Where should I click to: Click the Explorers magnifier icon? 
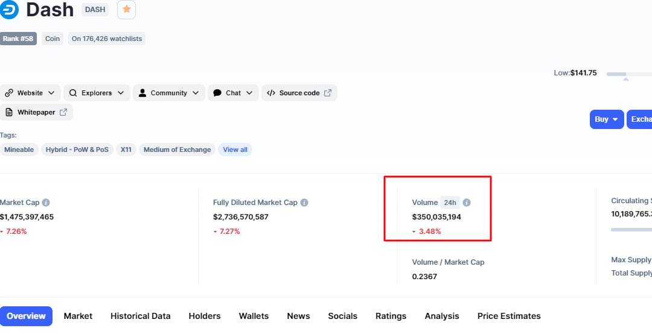point(73,93)
